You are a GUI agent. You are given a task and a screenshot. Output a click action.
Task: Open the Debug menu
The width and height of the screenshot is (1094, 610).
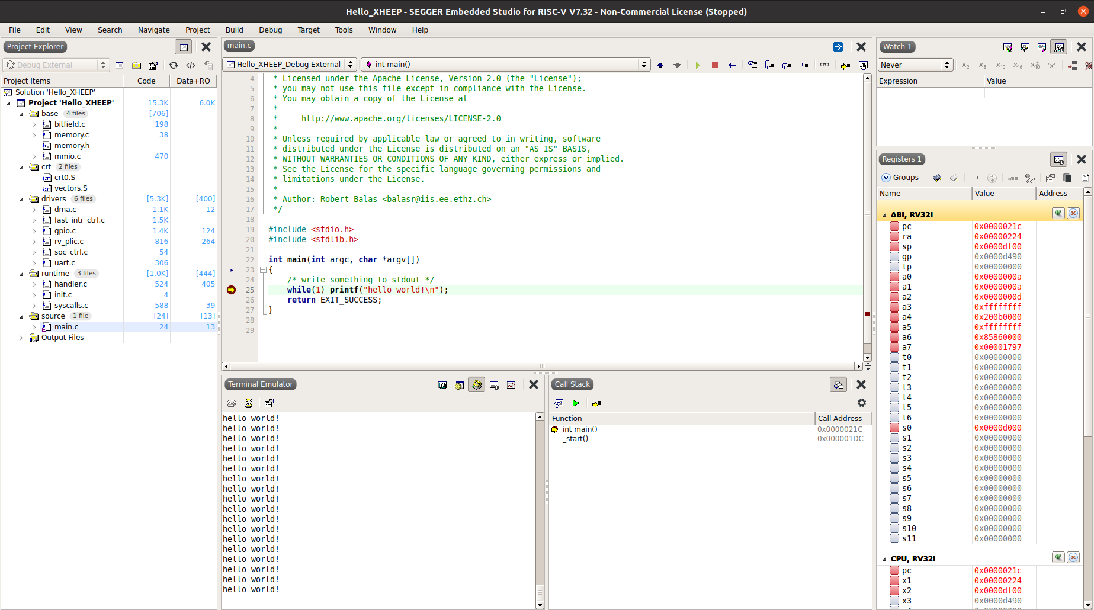[270, 30]
